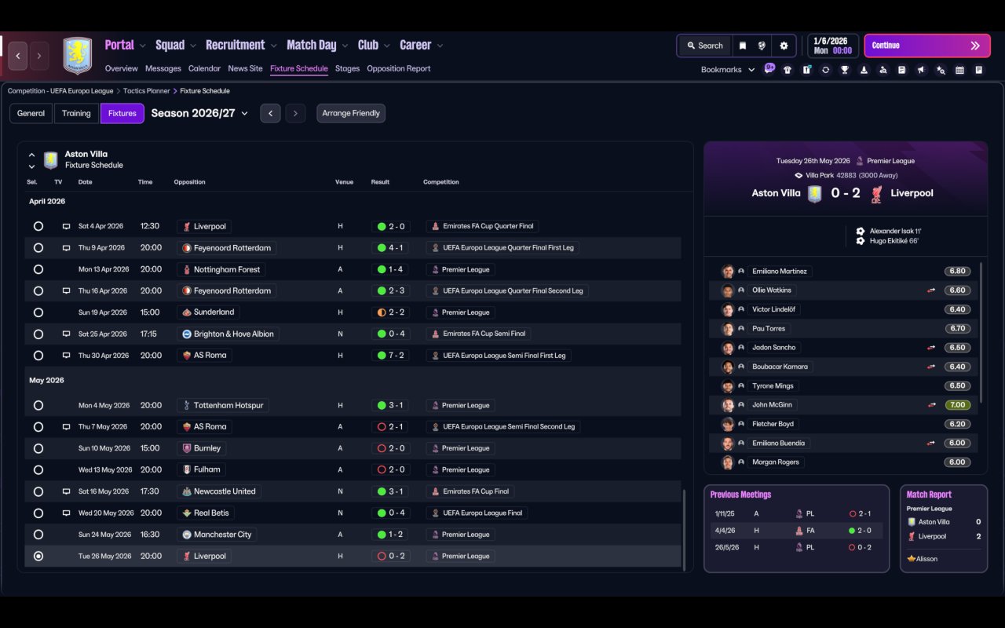
Task: Select the Sunderland fixture radio button
Action: 38,312
